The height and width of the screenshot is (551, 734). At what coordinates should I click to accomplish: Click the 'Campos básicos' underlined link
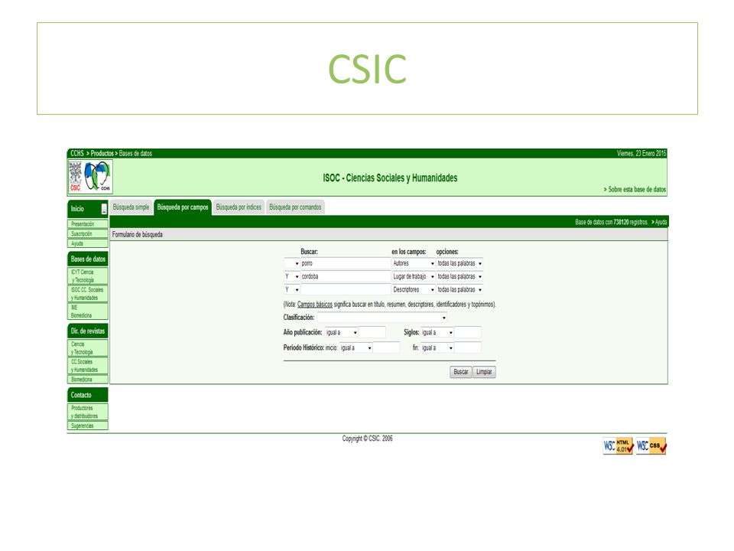314,305
